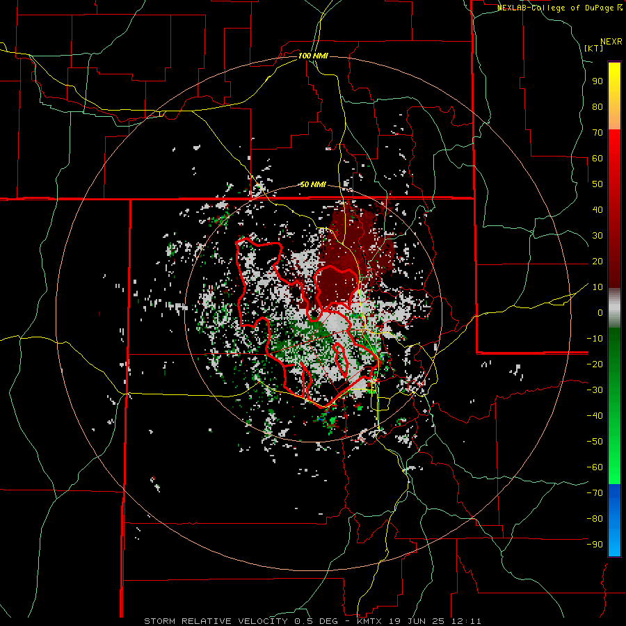Click the -60 value on the velocity scale
This screenshot has height=626, width=626.
pos(595,467)
